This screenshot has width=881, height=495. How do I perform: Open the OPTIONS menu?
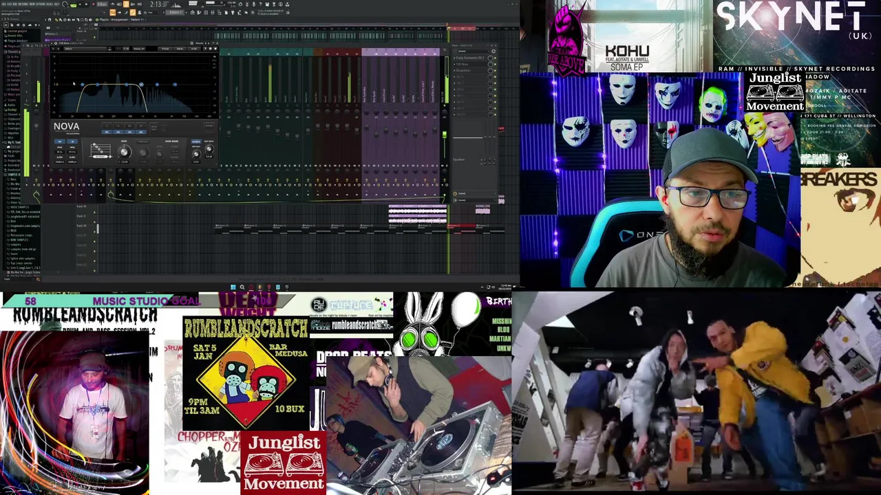[41, 4]
